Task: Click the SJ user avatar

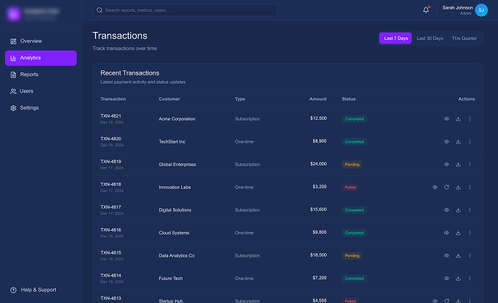Action: click(481, 10)
